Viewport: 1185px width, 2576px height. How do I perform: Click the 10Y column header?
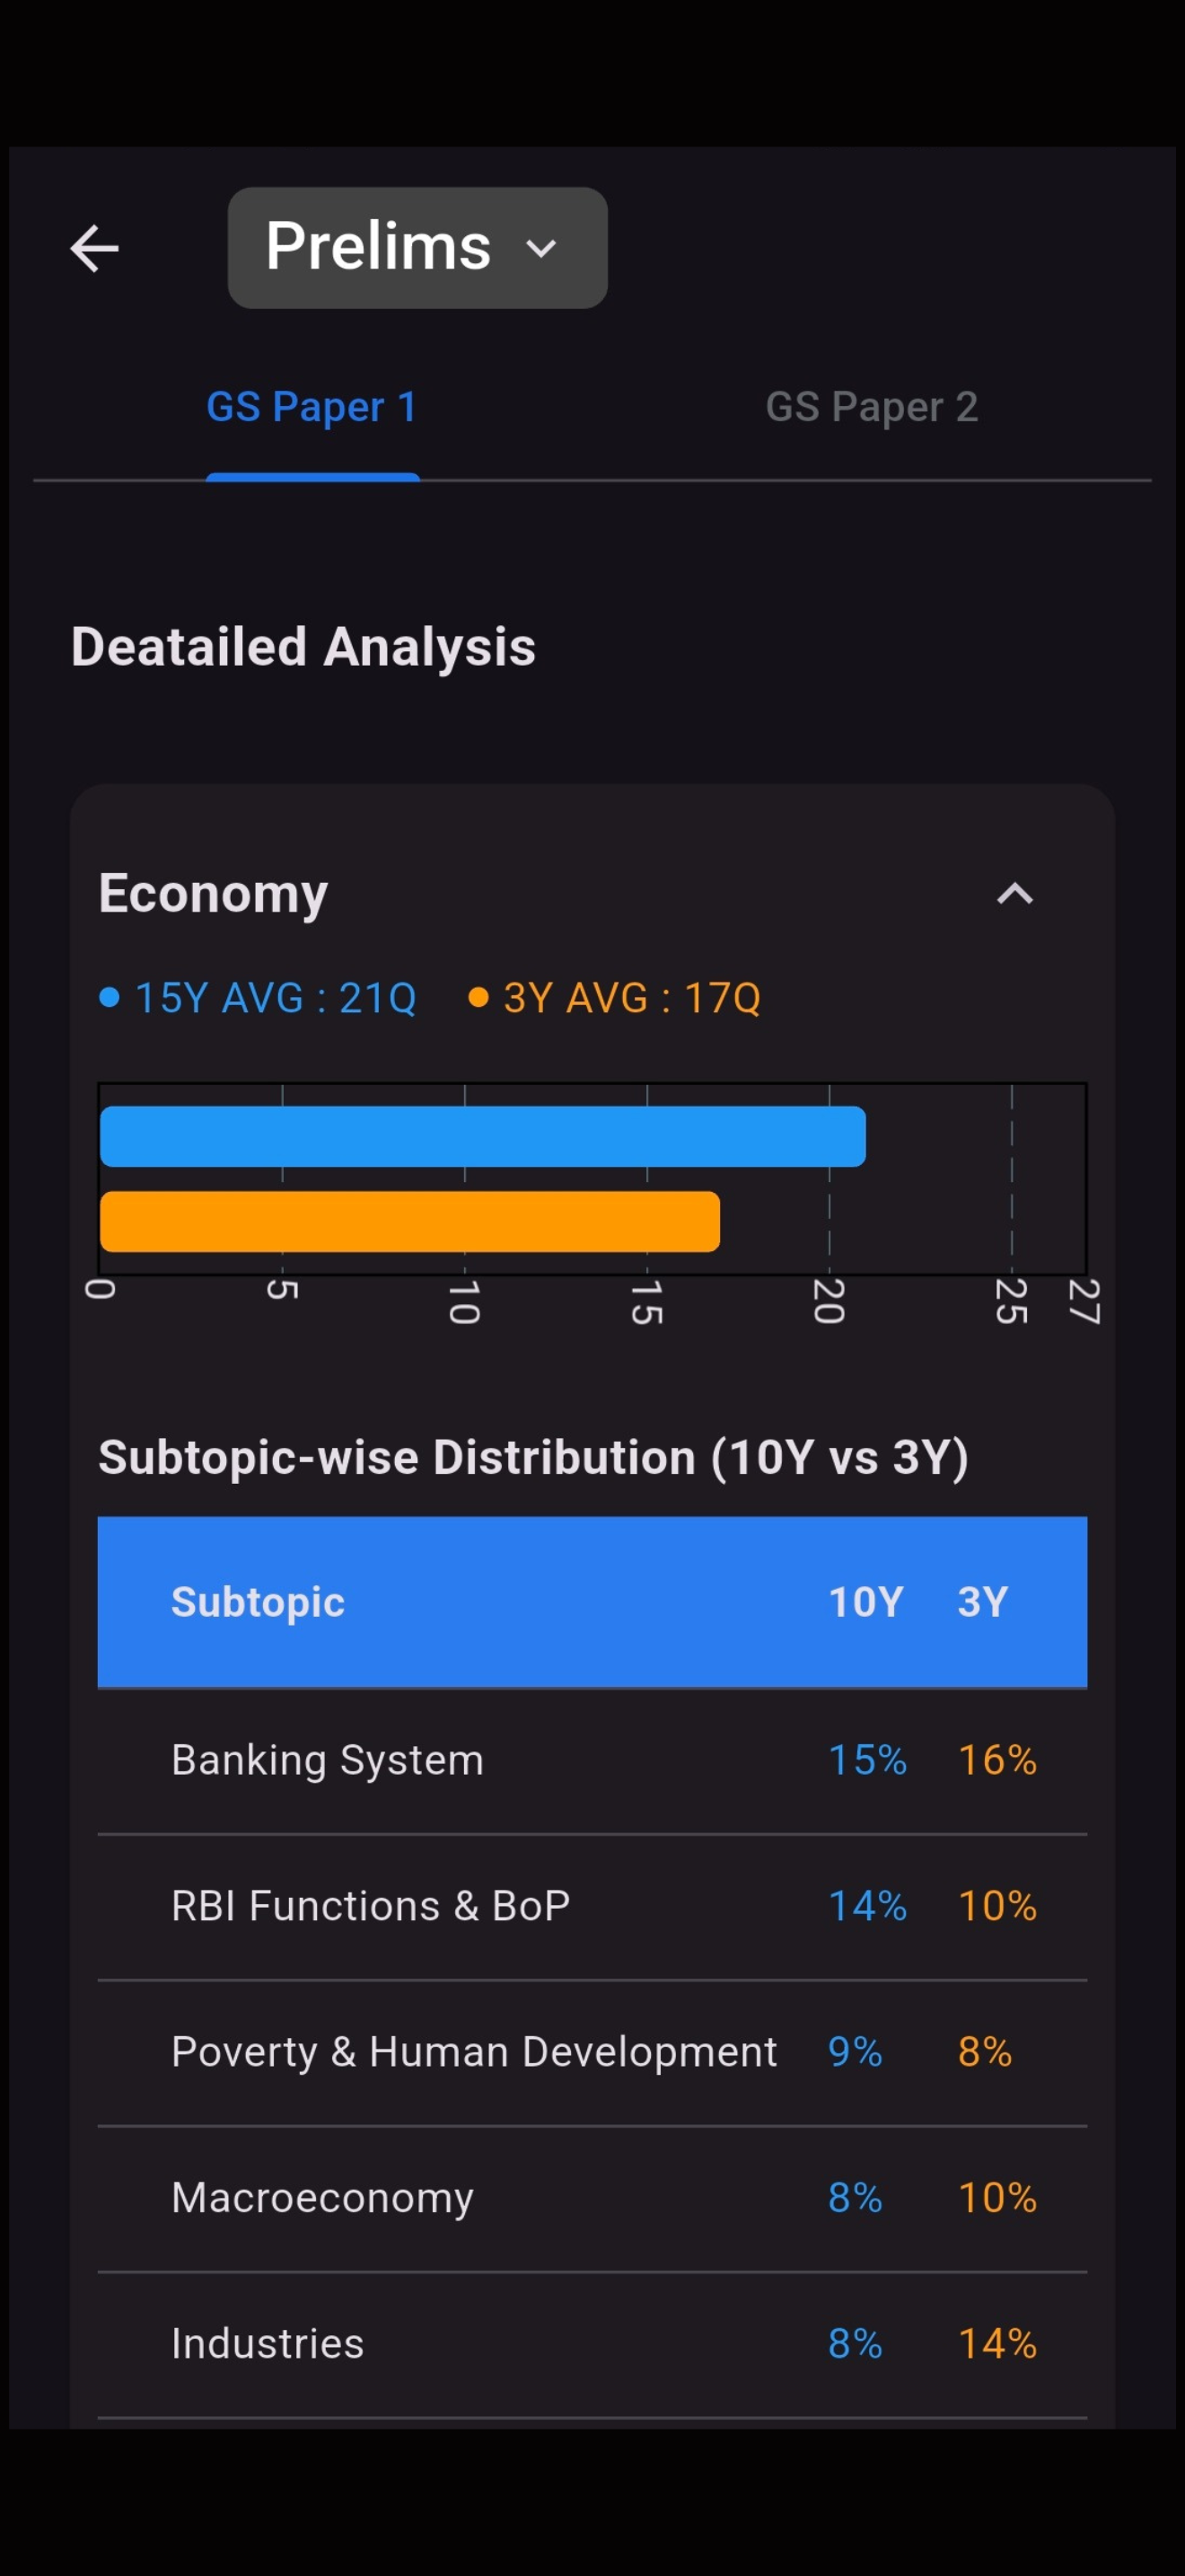coord(865,1602)
